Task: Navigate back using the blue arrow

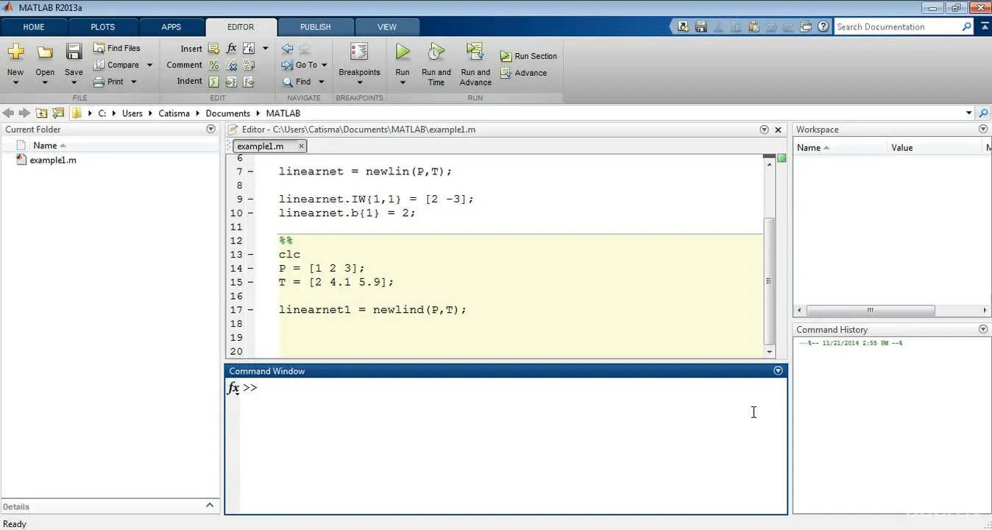Action: pos(287,49)
